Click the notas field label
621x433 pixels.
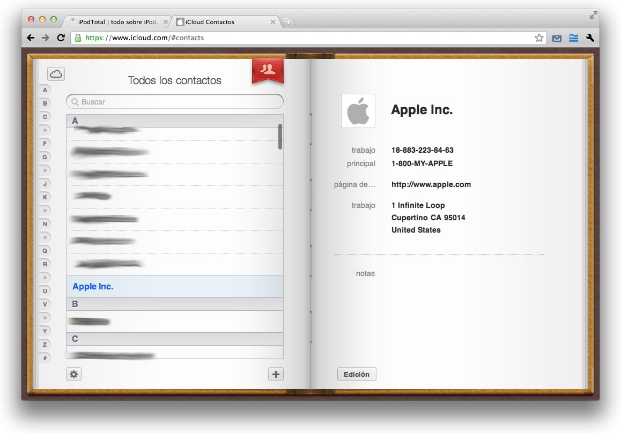coord(365,273)
